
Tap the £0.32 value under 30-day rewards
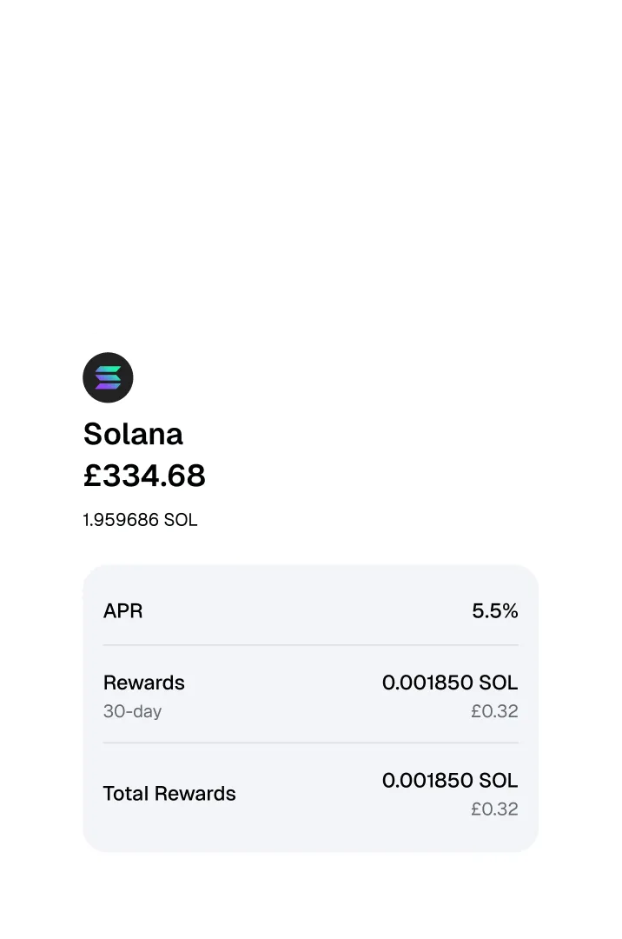pyautogui.click(x=494, y=711)
